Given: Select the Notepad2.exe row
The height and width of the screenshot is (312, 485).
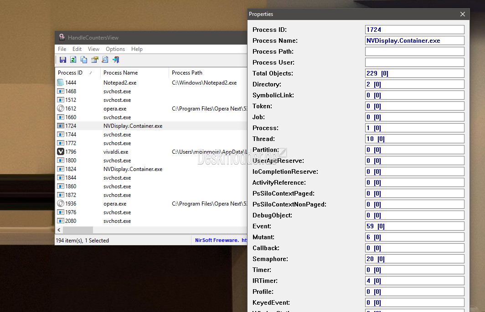Looking at the screenshot, I should pyautogui.click(x=151, y=82).
